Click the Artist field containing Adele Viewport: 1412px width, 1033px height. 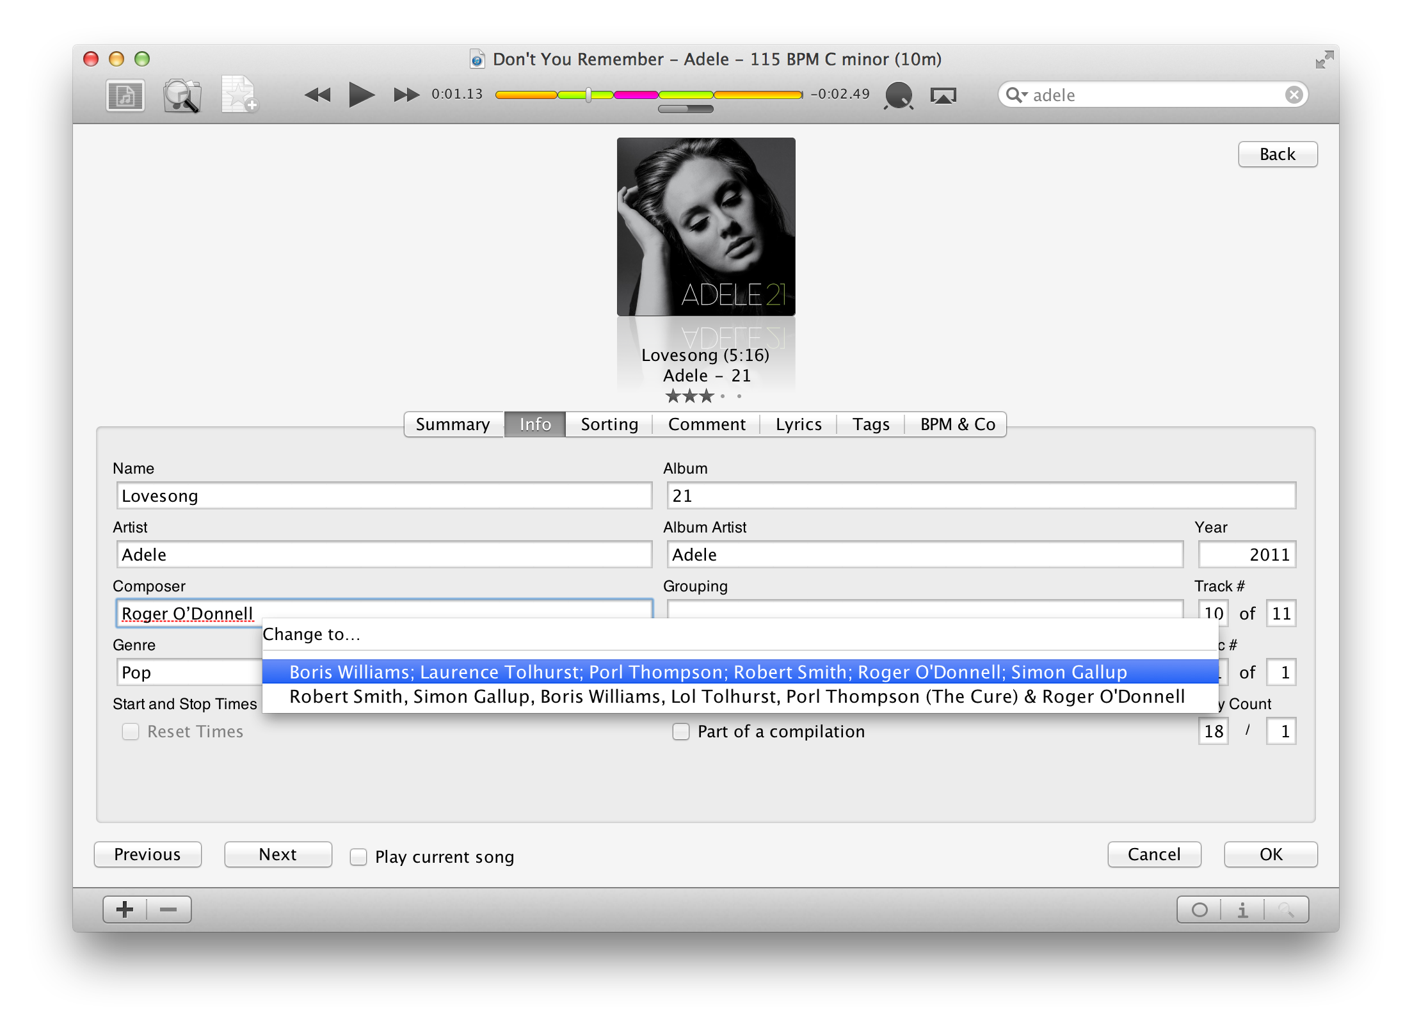pyautogui.click(x=384, y=555)
